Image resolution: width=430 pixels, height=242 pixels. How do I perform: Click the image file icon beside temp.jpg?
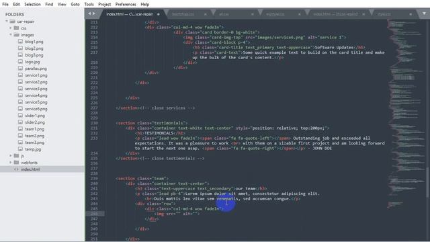(20, 149)
